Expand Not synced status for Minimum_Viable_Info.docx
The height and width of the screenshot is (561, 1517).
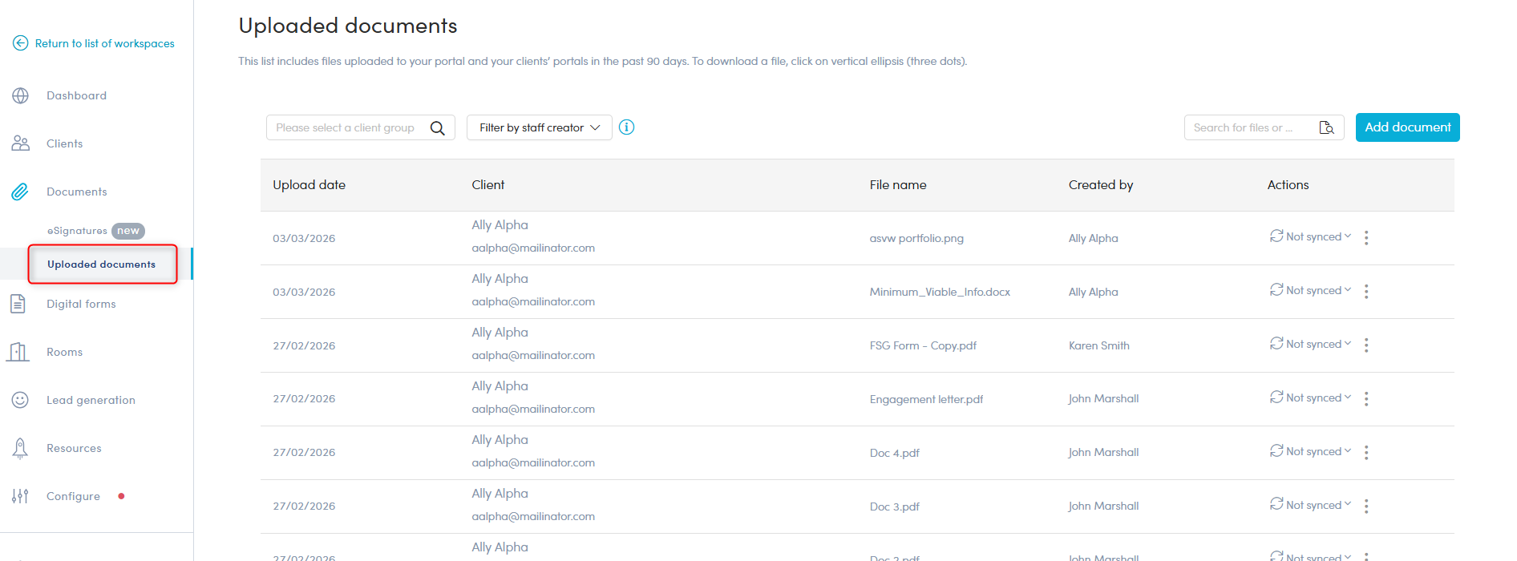[x=1311, y=291]
